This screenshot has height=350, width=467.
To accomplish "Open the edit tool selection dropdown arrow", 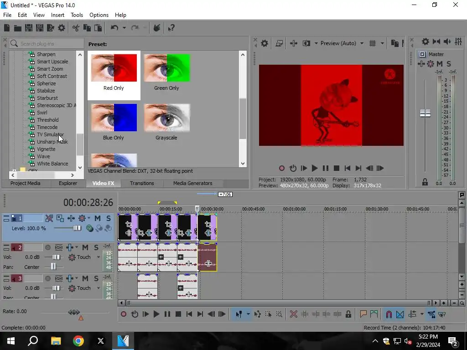I will click(248, 314).
